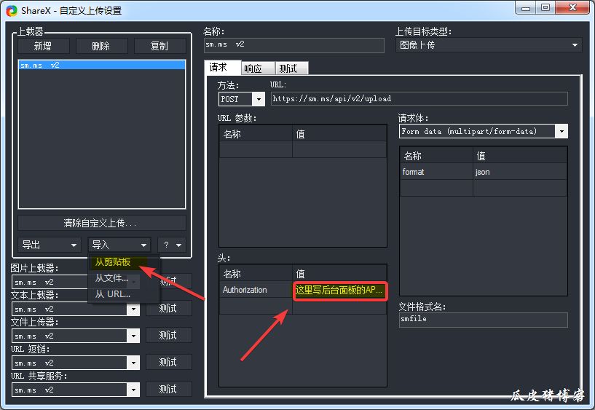Expand the 方法 POST dropdown
595x410 pixels.
point(259,99)
